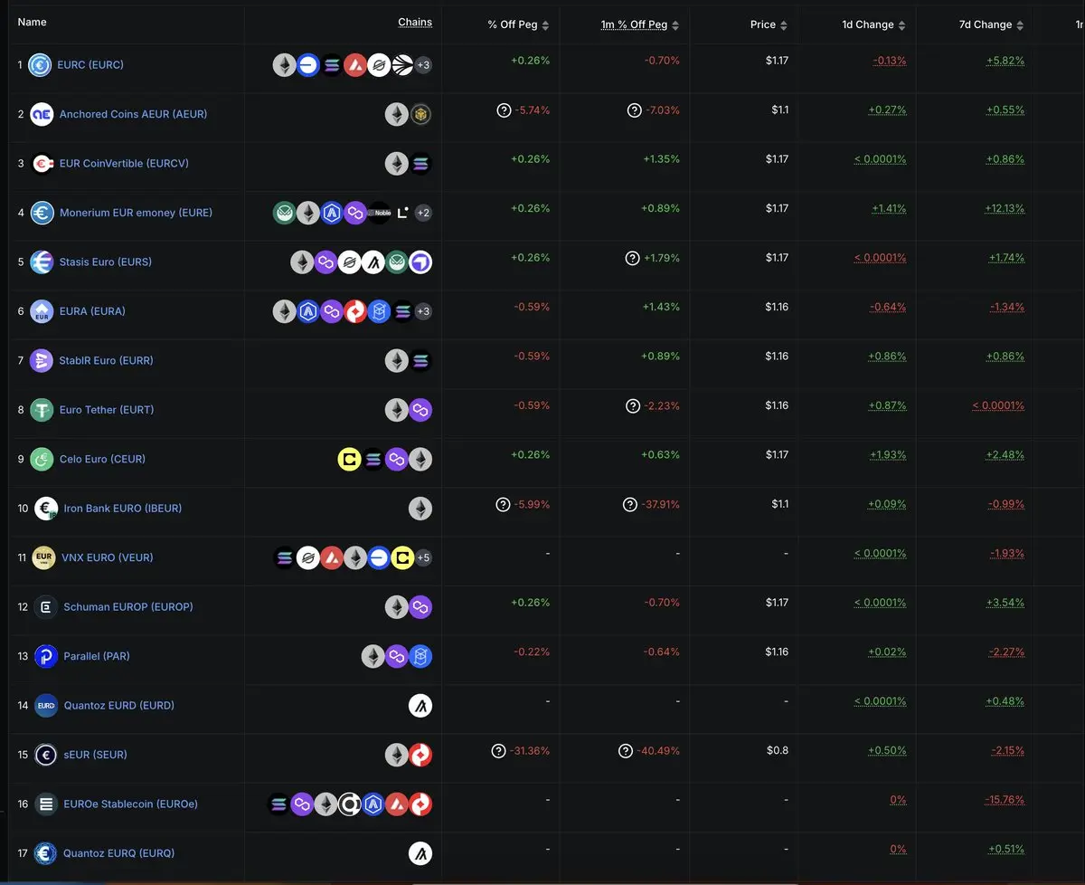Expand the +3 chains badge for EURA
1085x885 pixels.
pyautogui.click(x=423, y=311)
